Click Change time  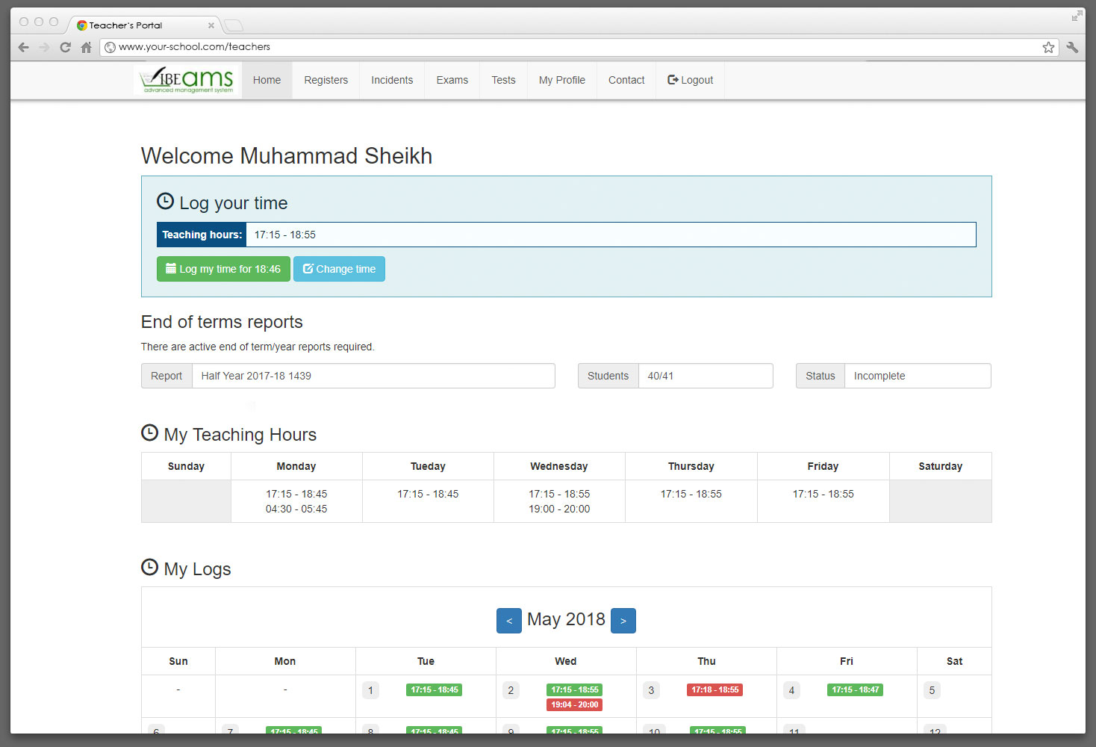(x=339, y=269)
